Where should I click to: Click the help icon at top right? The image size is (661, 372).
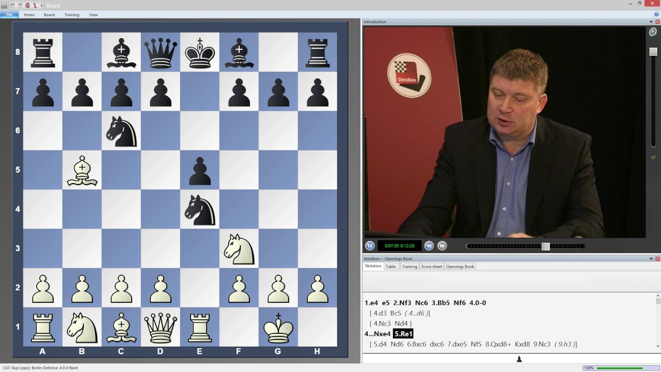(x=656, y=14)
